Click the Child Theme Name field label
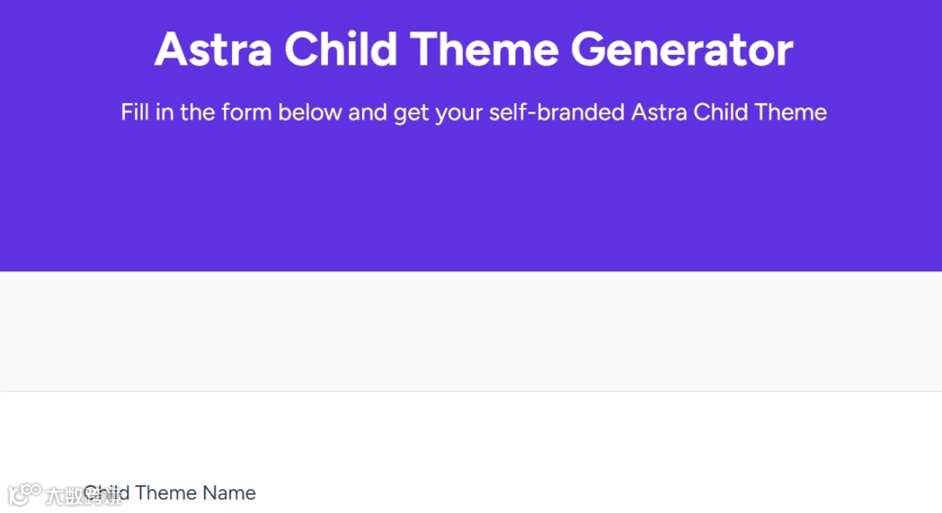The image size is (942, 513). 170,493
